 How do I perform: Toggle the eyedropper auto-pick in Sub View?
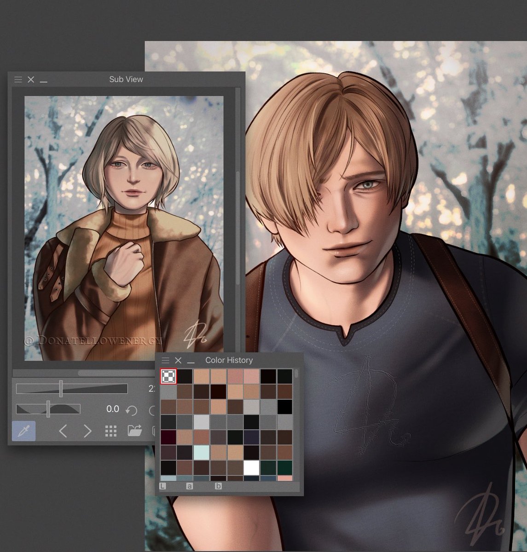pyautogui.click(x=23, y=431)
